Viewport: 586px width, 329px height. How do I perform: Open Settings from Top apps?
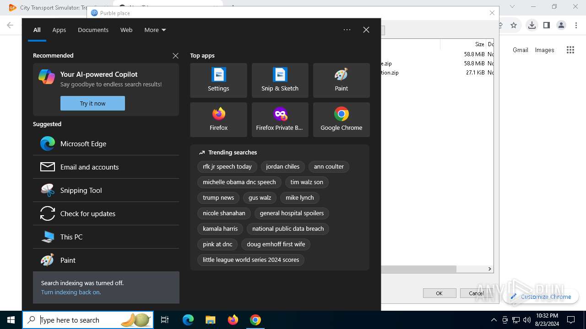tap(218, 80)
